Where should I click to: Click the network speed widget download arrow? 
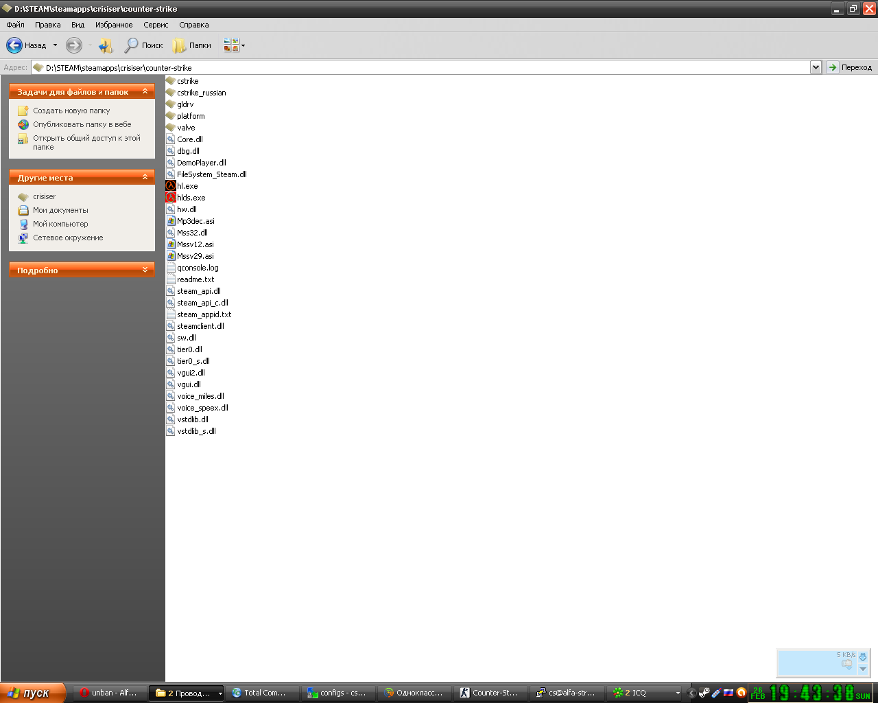[x=863, y=657]
